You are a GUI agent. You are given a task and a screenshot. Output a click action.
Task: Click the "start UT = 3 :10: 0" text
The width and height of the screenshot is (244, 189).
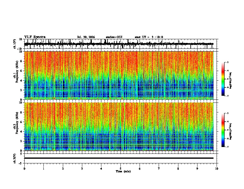[149, 37]
